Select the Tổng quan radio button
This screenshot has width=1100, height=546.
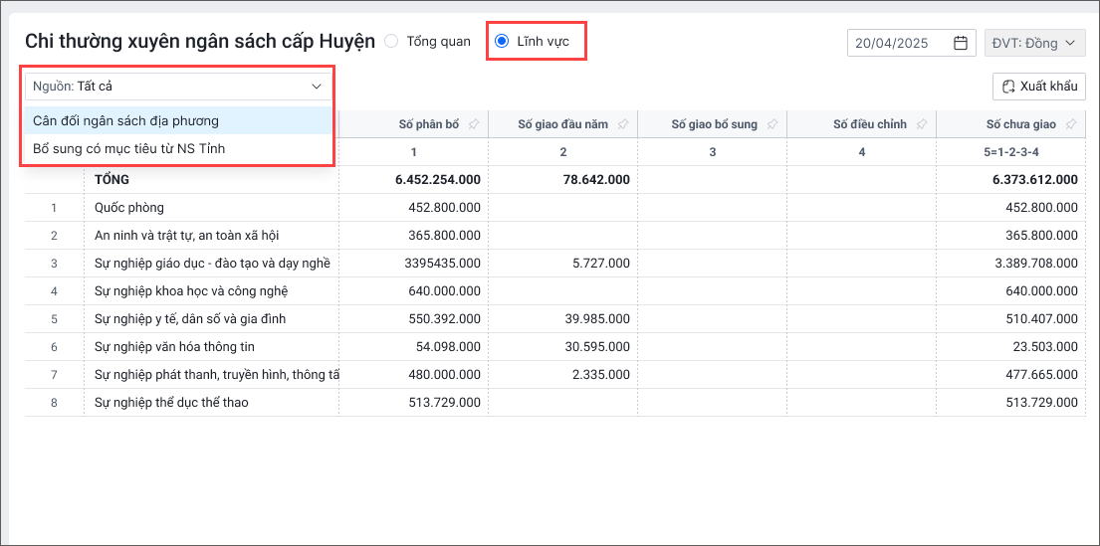pos(391,42)
